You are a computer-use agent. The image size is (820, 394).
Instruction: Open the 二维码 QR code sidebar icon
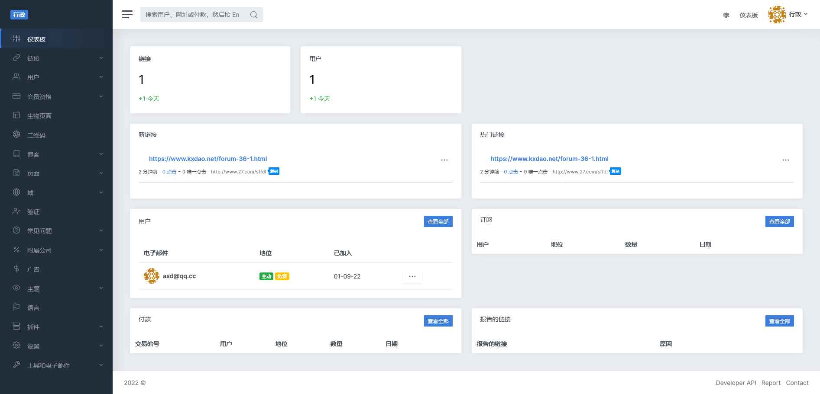click(16, 135)
